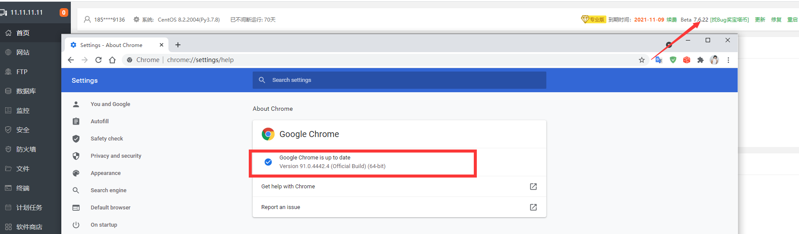Click the 续费 renew link

click(x=672, y=20)
